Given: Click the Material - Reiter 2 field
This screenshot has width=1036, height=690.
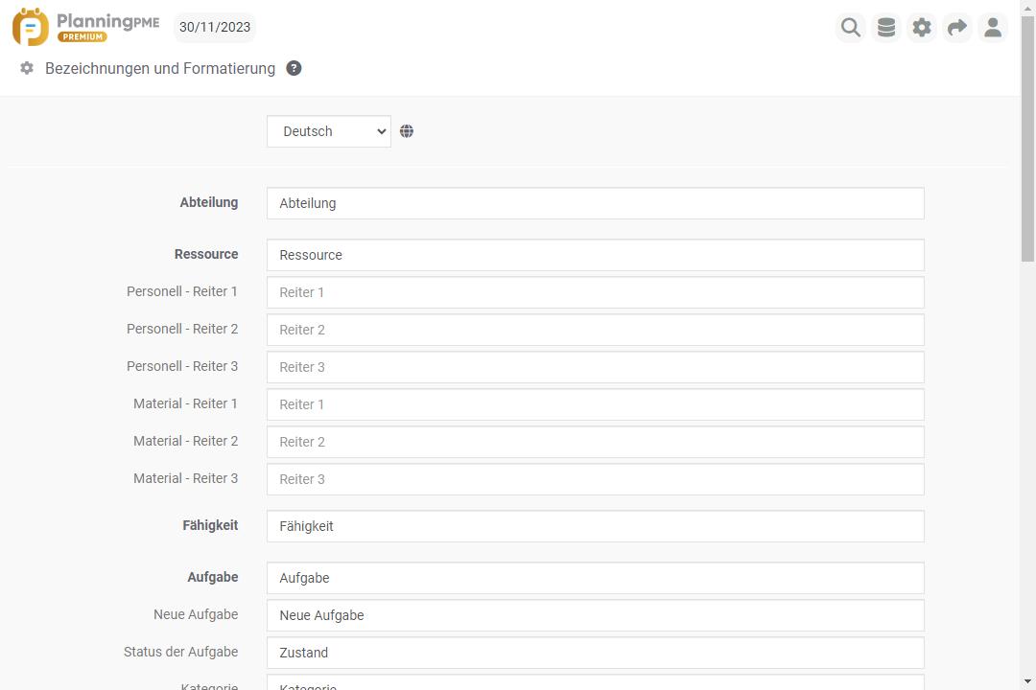Looking at the screenshot, I should click(595, 442).
